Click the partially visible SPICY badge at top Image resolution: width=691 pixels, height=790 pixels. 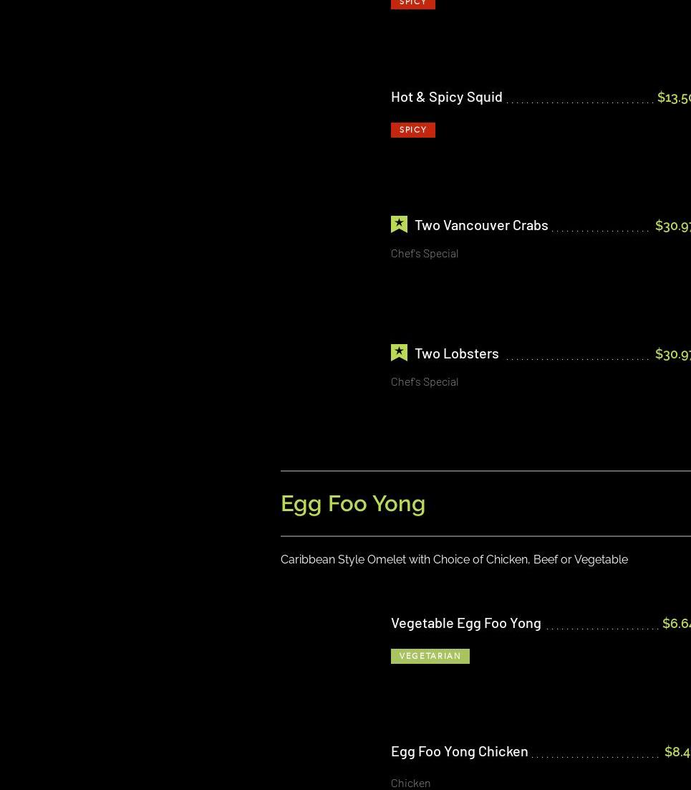point(412,4)
